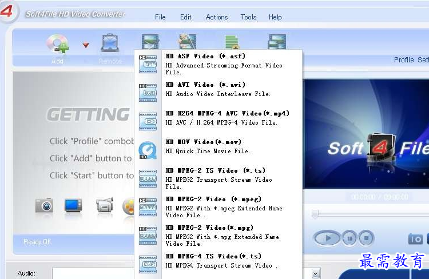
Task: Click the camera device icon
Action: click(44, 205)
